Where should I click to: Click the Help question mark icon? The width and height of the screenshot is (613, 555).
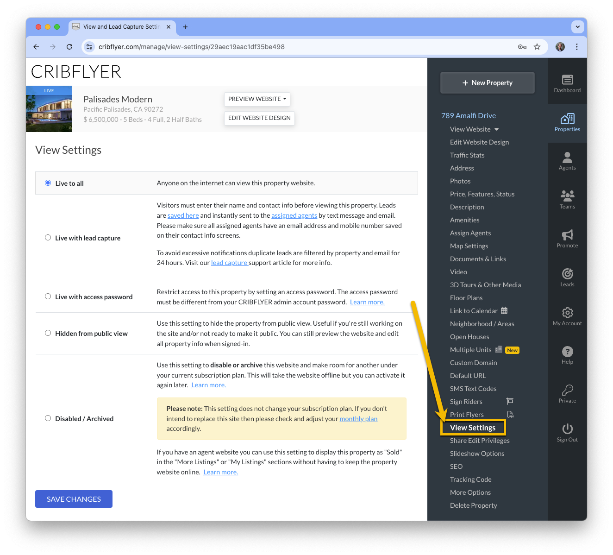(x=567, y=352)
